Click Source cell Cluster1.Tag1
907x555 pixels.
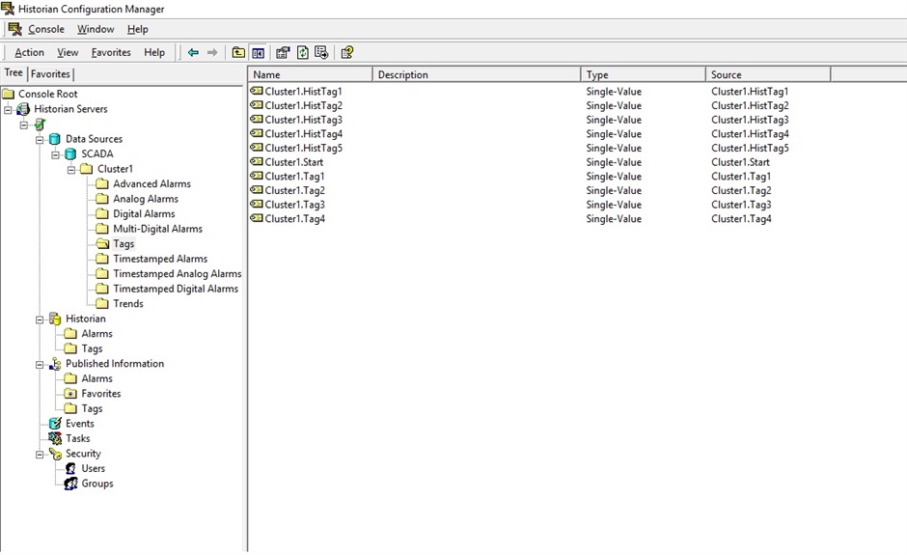741,177
